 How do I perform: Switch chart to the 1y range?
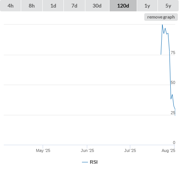click(x=147, y=6)
